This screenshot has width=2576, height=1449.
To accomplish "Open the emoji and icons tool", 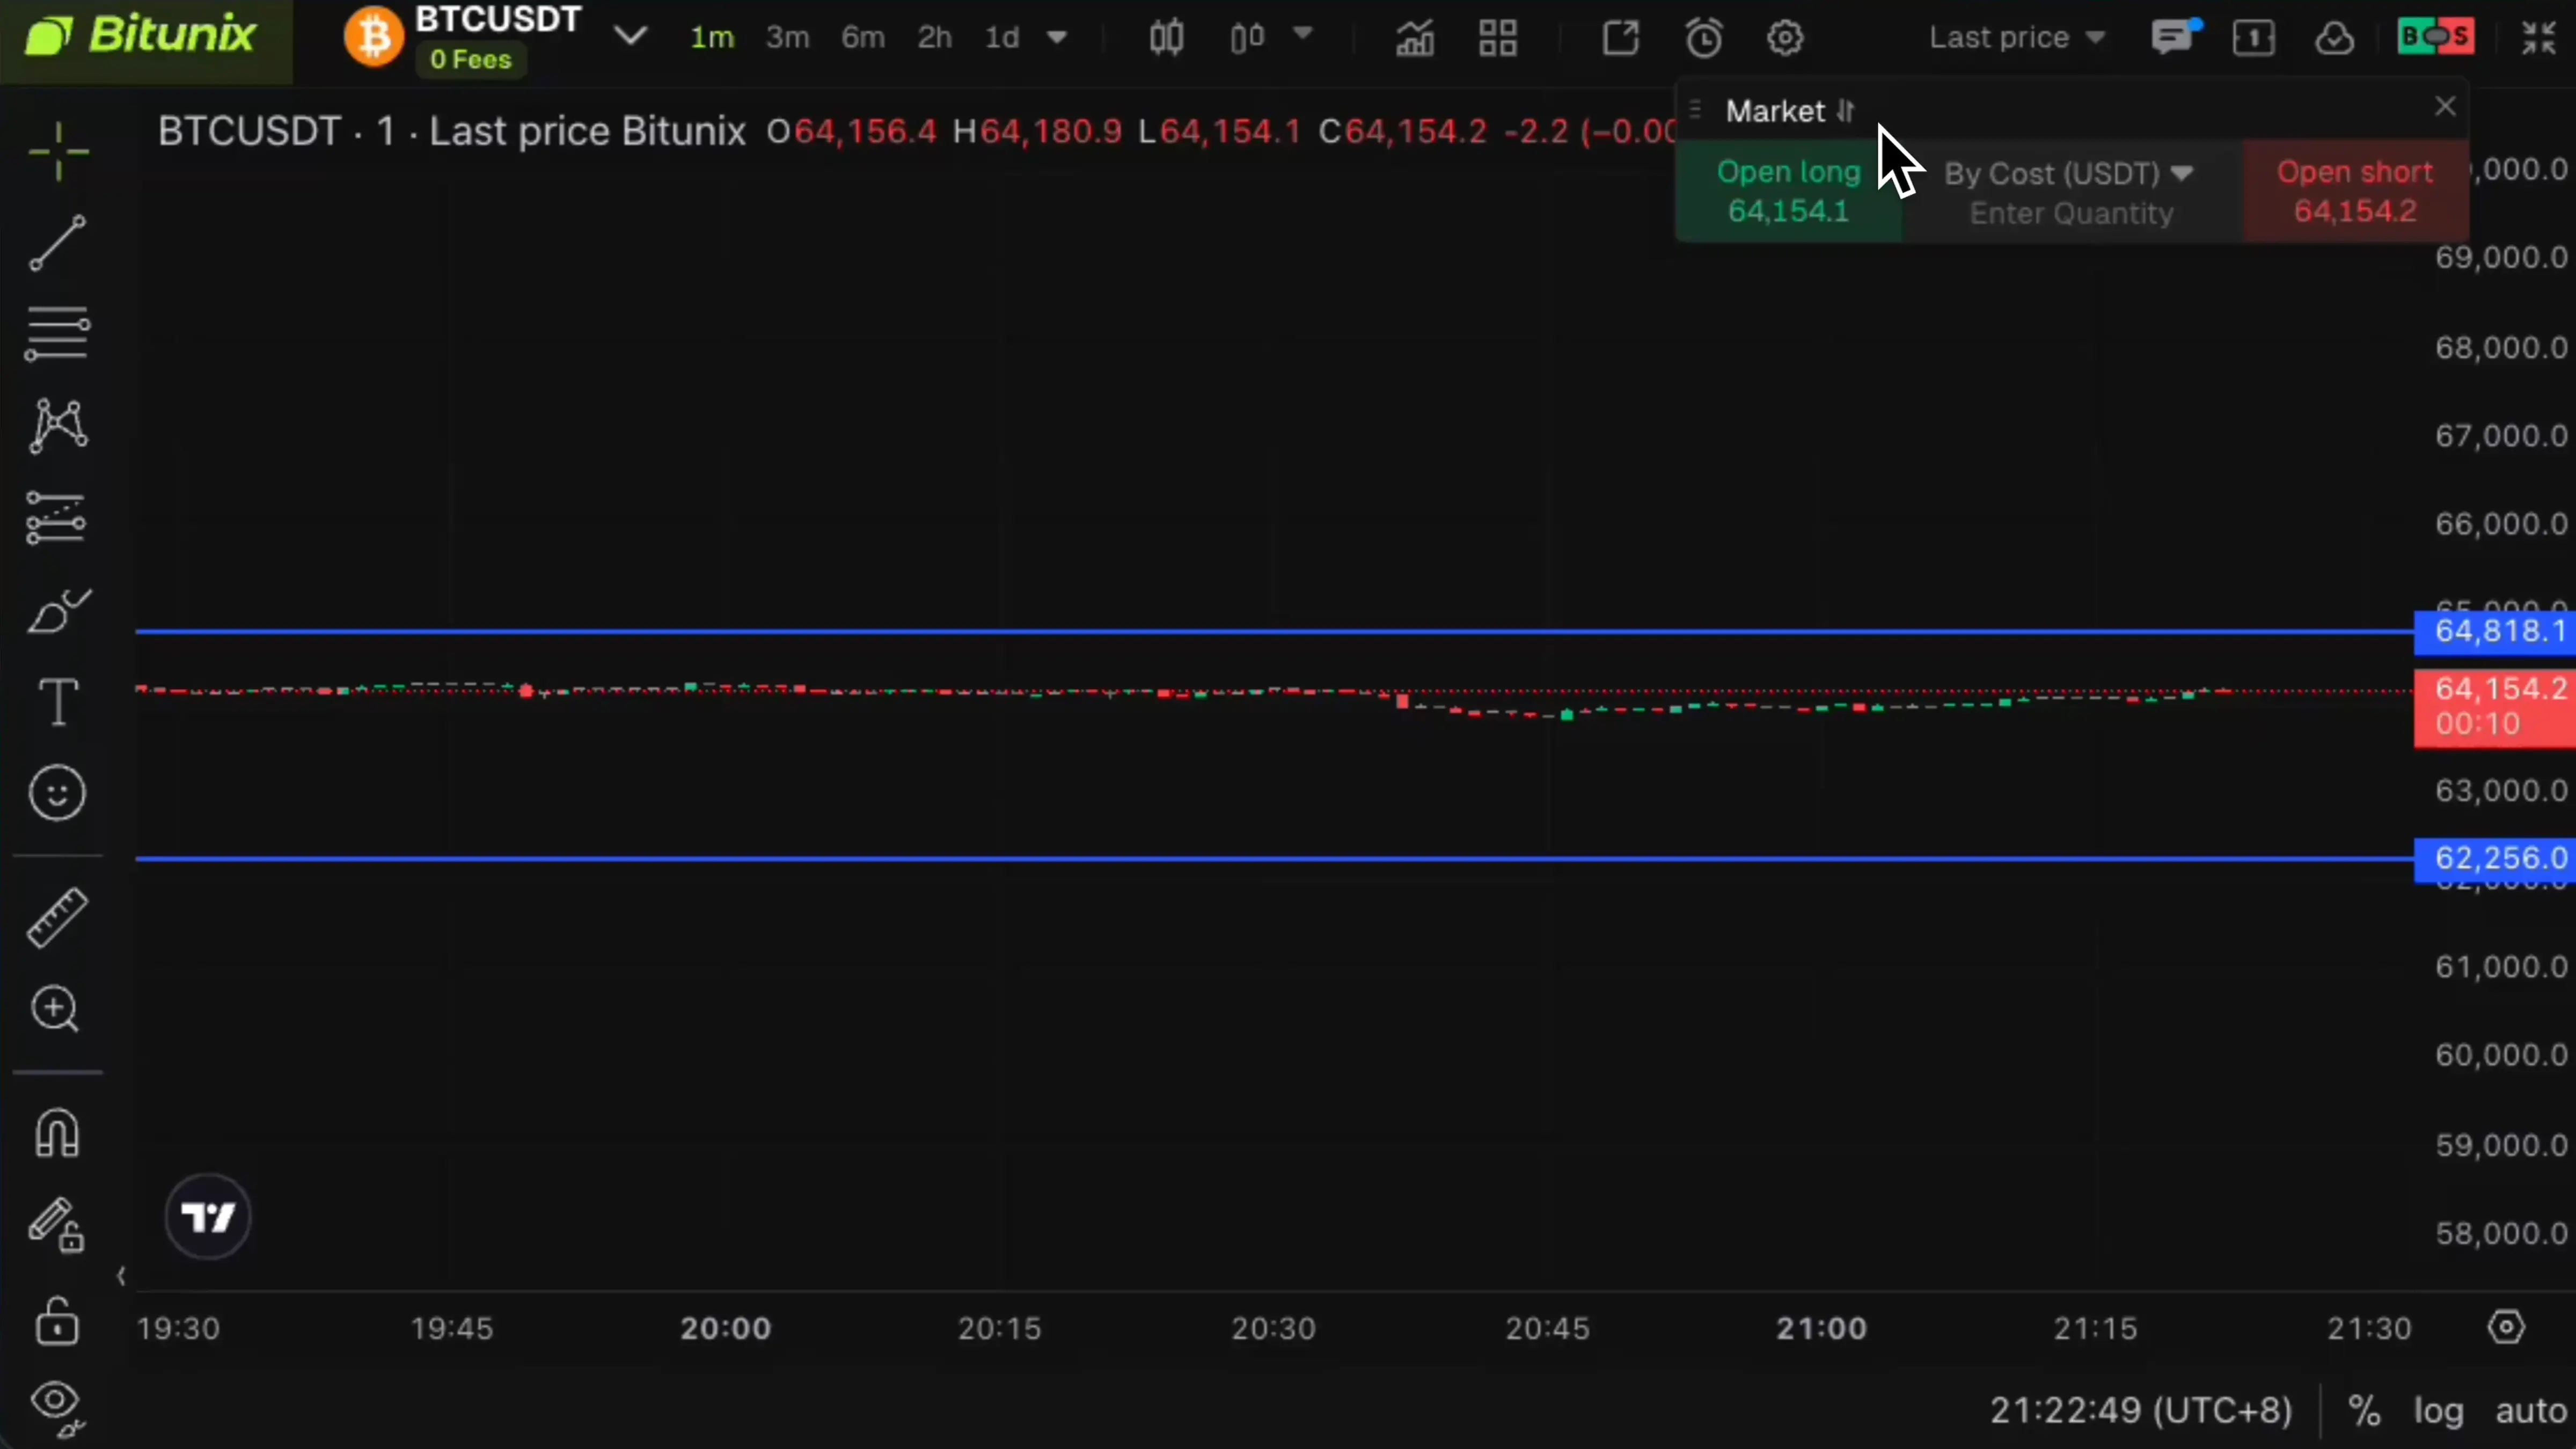I will click(x=57, y=794).
